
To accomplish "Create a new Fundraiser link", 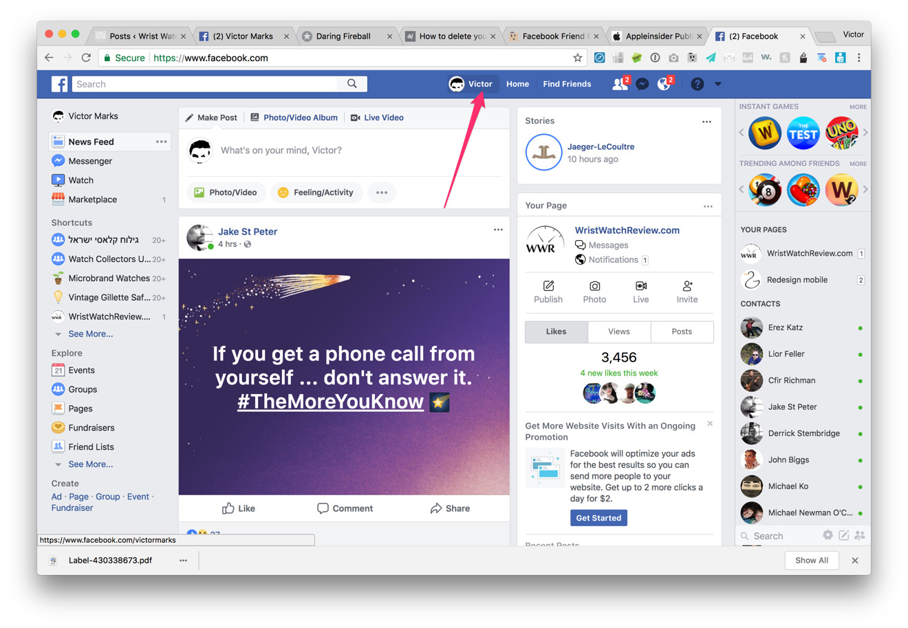I will pos(72,508).
